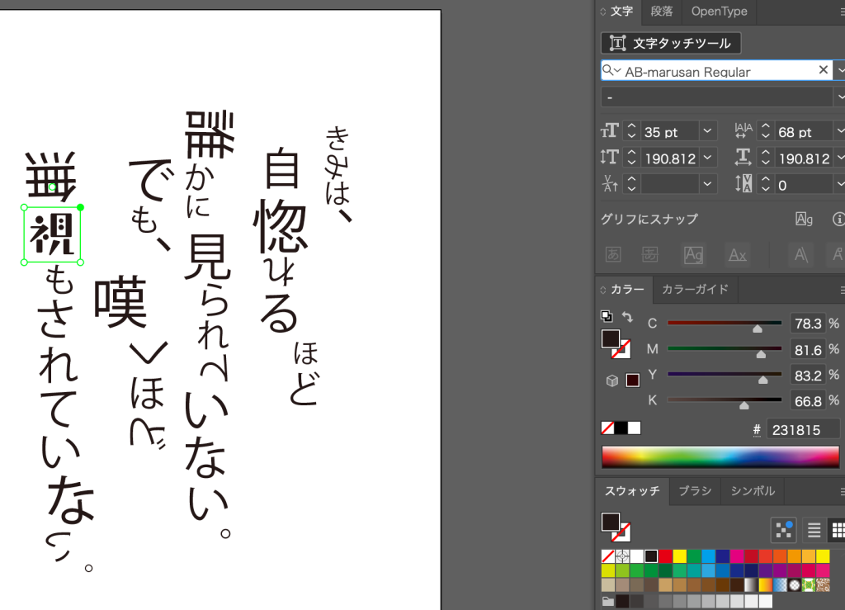Screen dimensions: 845x610
Task: Click the 文字タッチツール button
Action: 671,43
